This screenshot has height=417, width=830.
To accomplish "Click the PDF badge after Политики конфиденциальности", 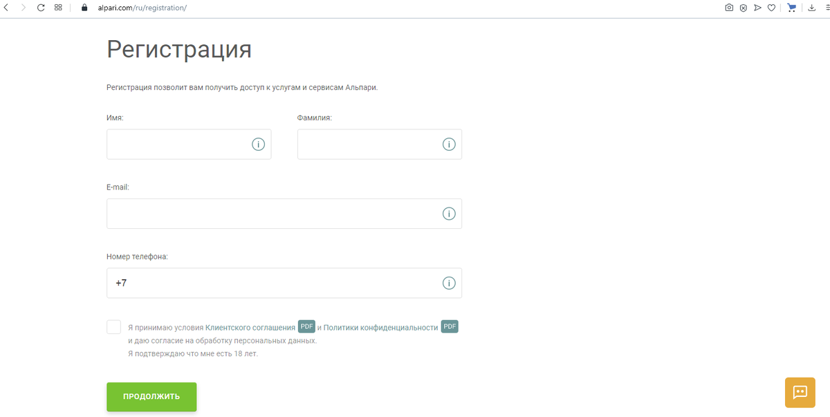I will pos(450,327).
